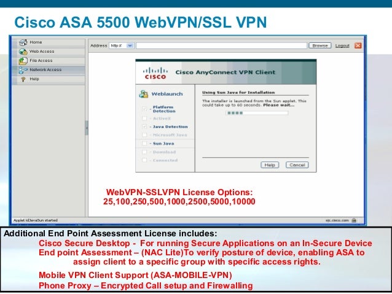Viewport: 392px width, 294px height.
Task: Toggle the ActiveX checkbox
Action: tap(144, 118)
